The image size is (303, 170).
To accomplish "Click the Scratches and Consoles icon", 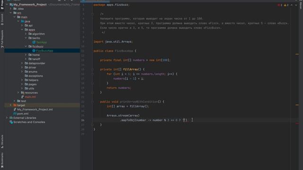I will point(11,122).
